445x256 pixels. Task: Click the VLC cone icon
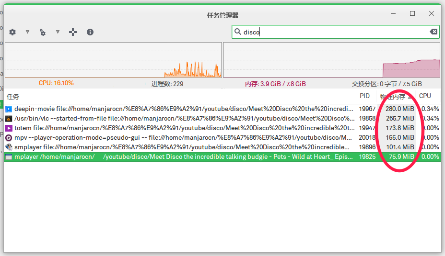(9, 119)
